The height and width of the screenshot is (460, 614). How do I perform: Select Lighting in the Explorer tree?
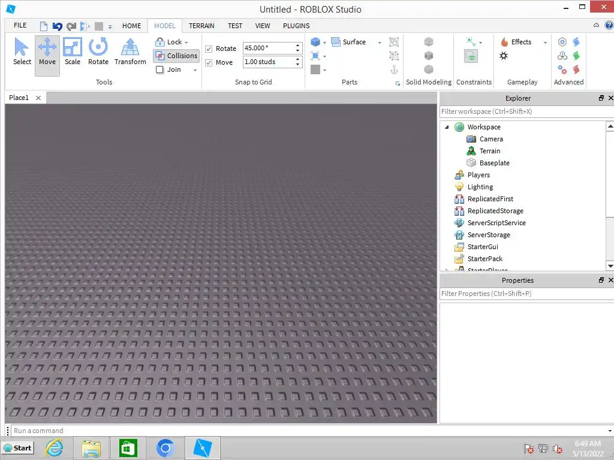(480, 187)
